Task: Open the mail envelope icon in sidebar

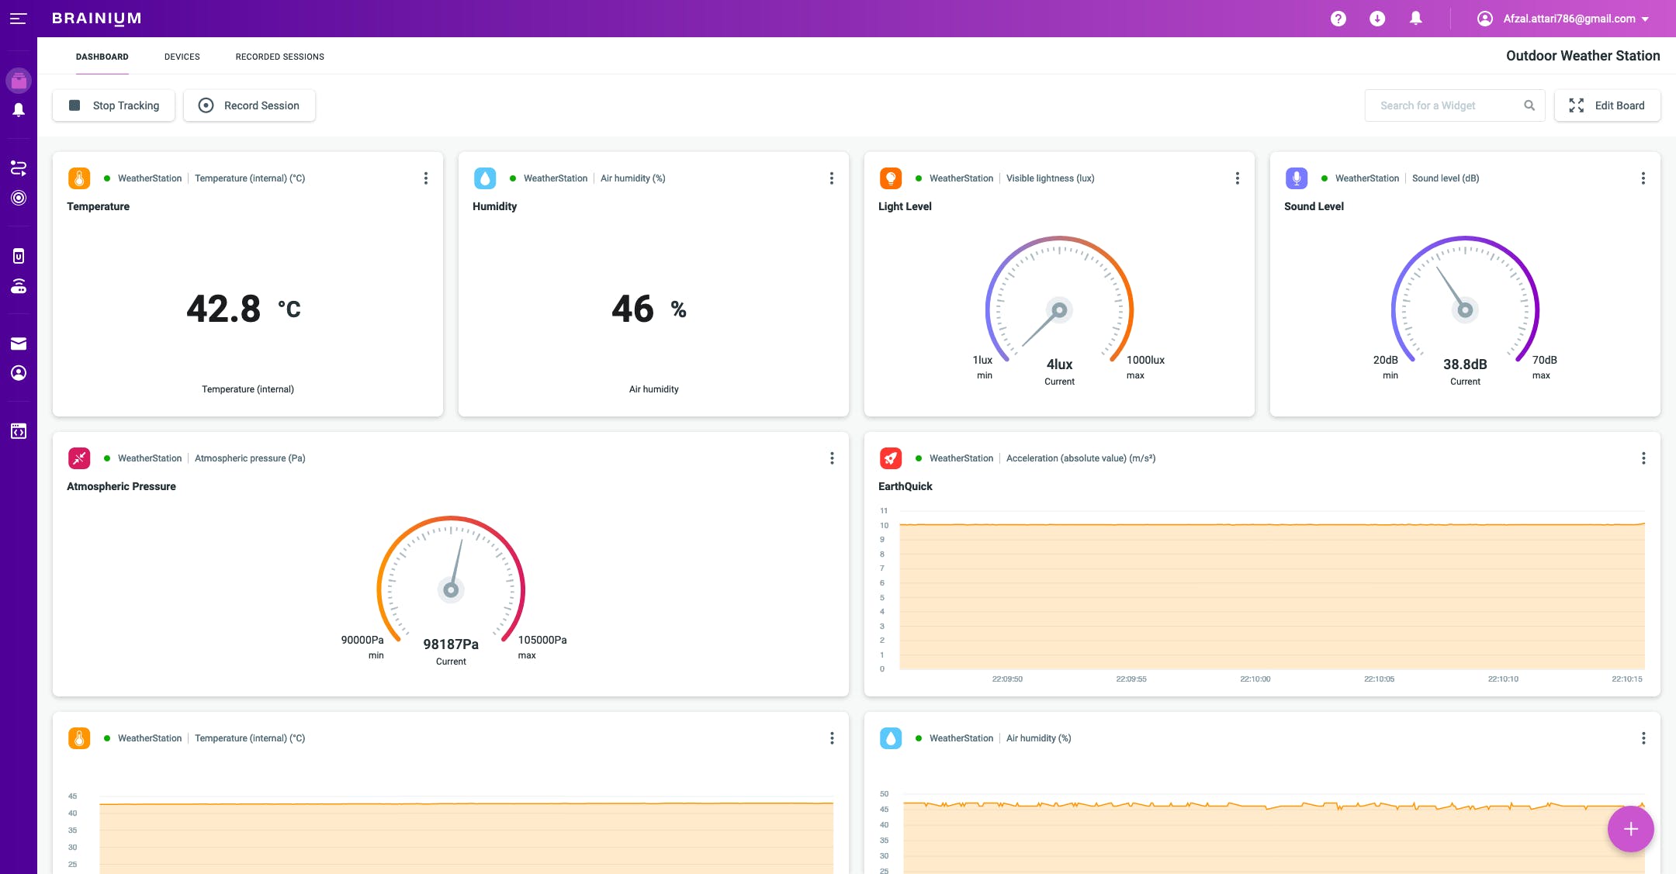Action: (x=19, y=344)
